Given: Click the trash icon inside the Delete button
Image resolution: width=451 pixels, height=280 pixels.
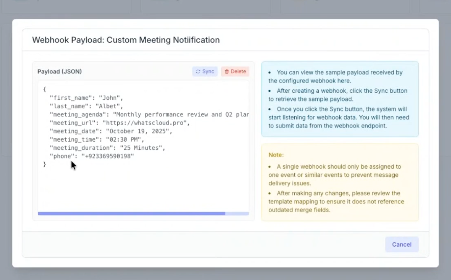Looking at the screenshot, I should 227,71.
